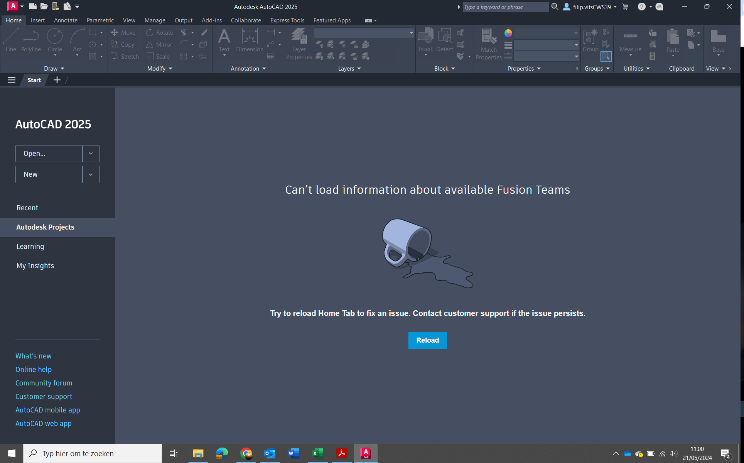Click the Match Properties icon
744x463 pixels.
489,43
